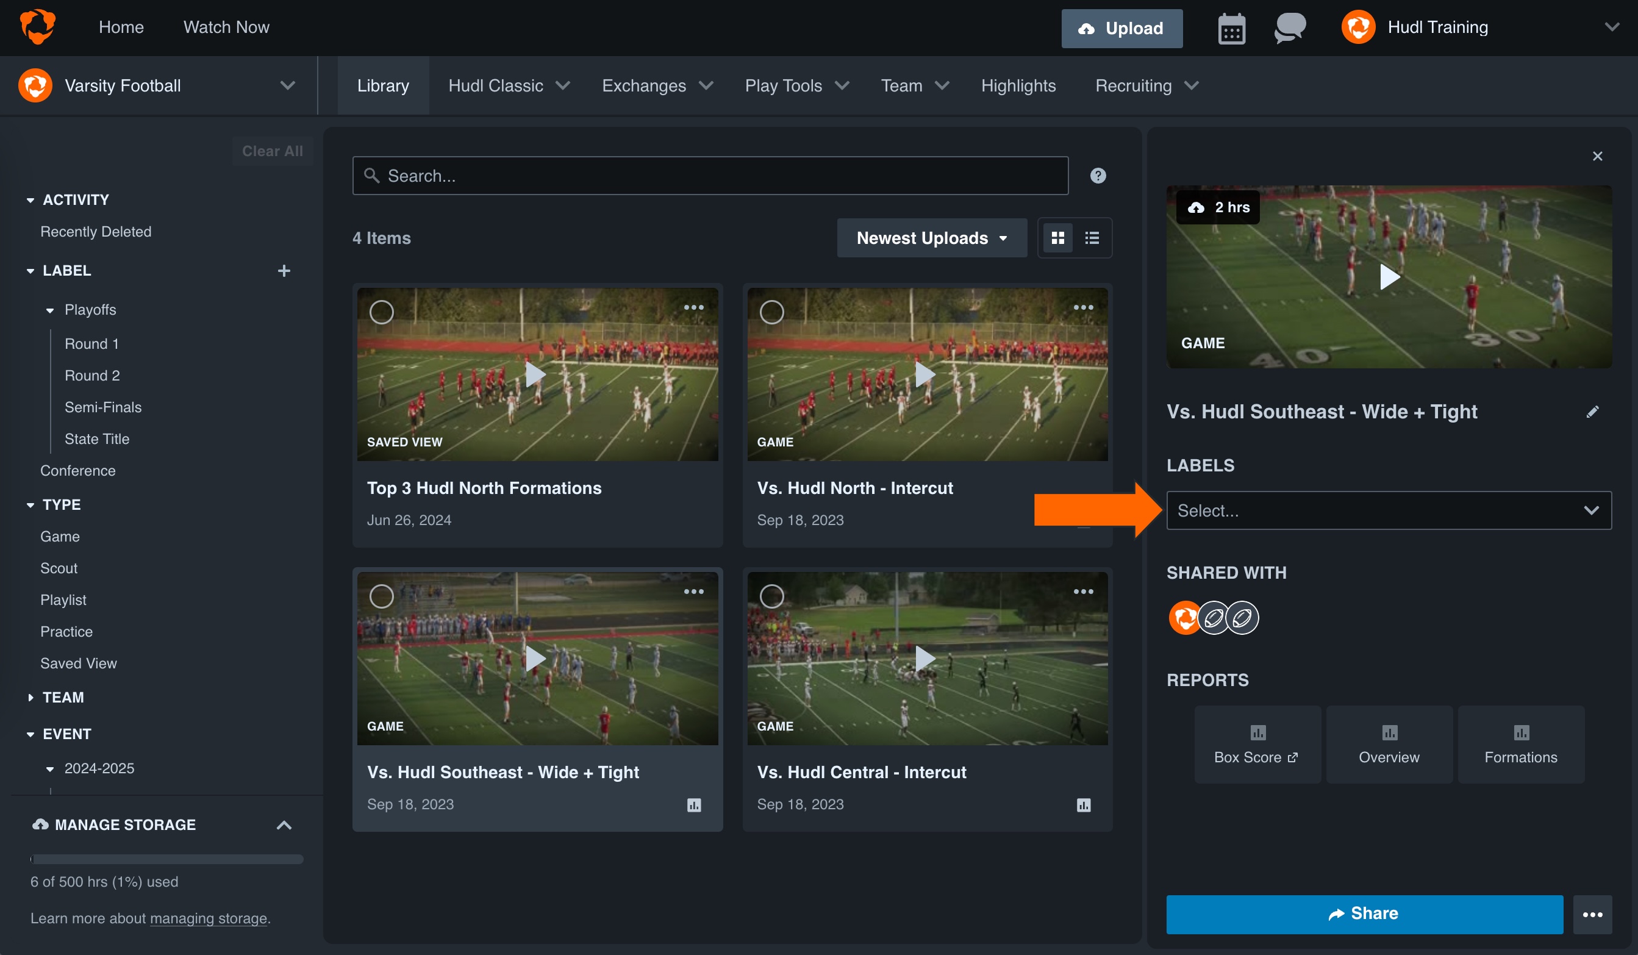Open the managing storage link
Screen dimensions: 1638x955
[209, 918]
